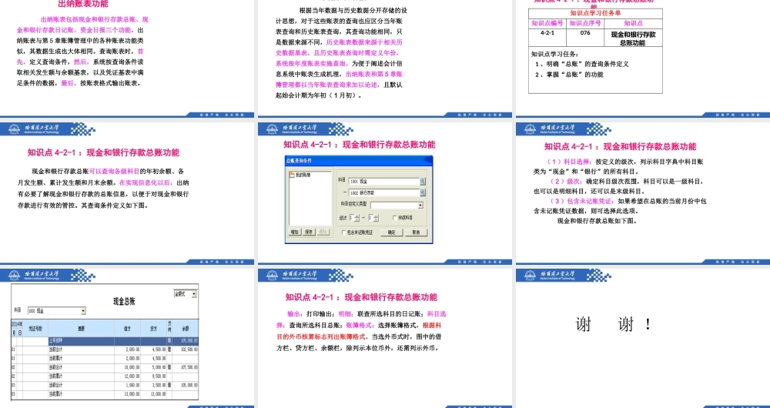Click the 知识点序号 header cell

point(585,23)
